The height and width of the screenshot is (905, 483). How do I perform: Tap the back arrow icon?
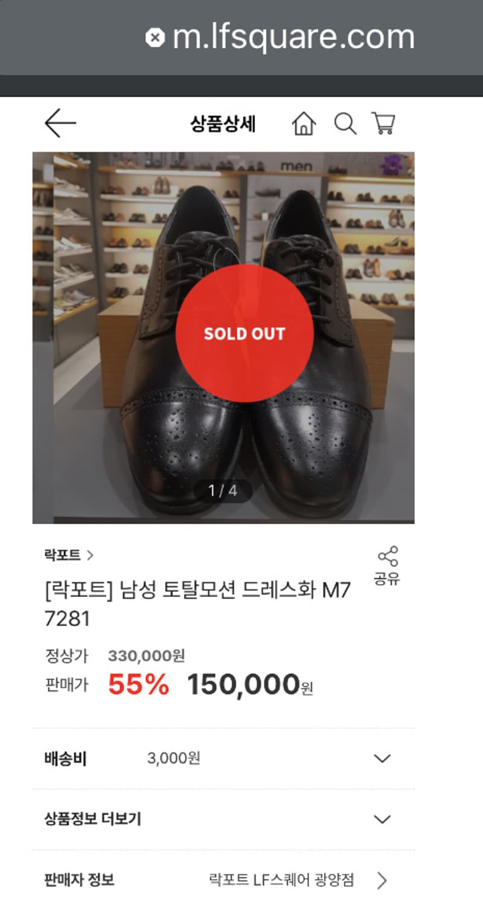click(x=60, y=124)
